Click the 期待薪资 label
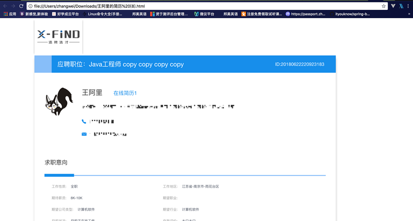413x221 pixels. coord(59,198)
